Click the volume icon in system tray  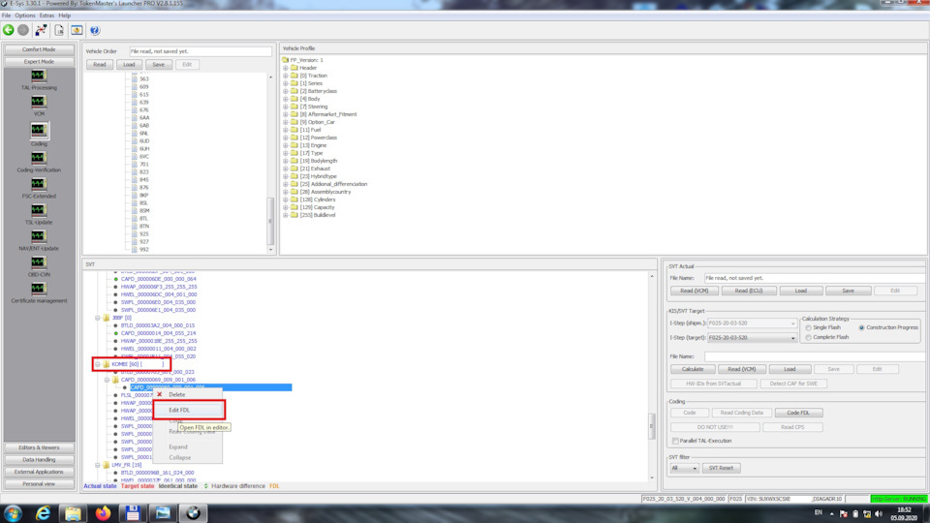point(879,513)
